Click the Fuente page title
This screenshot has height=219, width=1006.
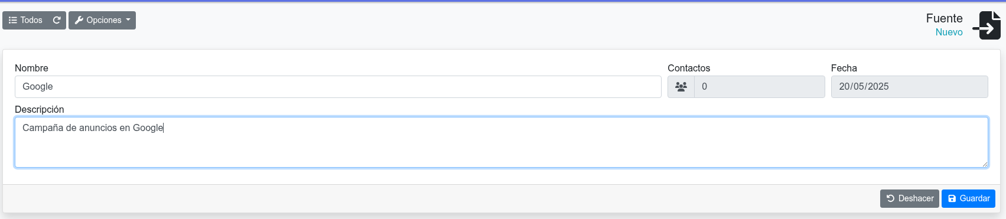point(945,18)
